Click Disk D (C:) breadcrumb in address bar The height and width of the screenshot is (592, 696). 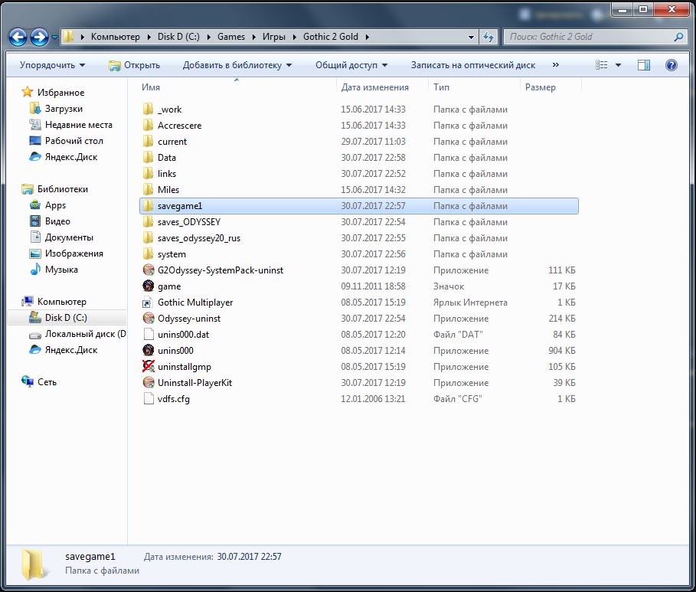178,37
